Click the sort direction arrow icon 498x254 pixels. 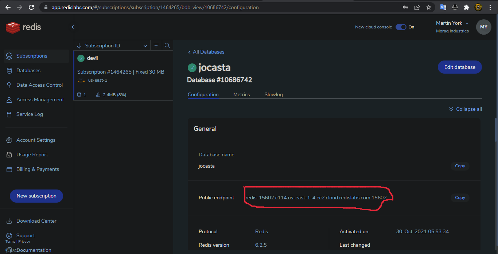pyautogui.click(x=79, y=46)
